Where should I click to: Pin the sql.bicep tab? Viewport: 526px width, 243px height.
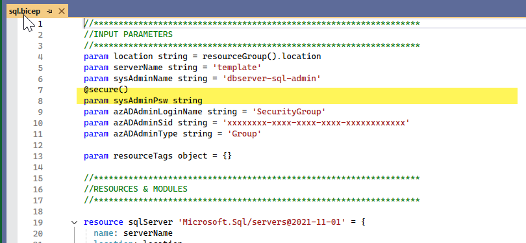coord(49,12)
